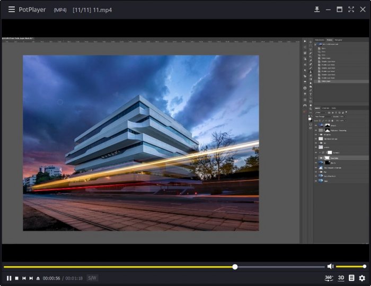The width and height of the screenshot is (371, 286).
Task: Maximize the PotPlayer window
Action: coord(340,10)
